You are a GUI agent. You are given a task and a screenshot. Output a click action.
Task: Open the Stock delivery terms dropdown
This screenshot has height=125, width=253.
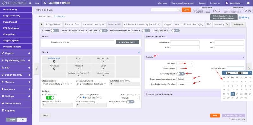click(91, 84)
